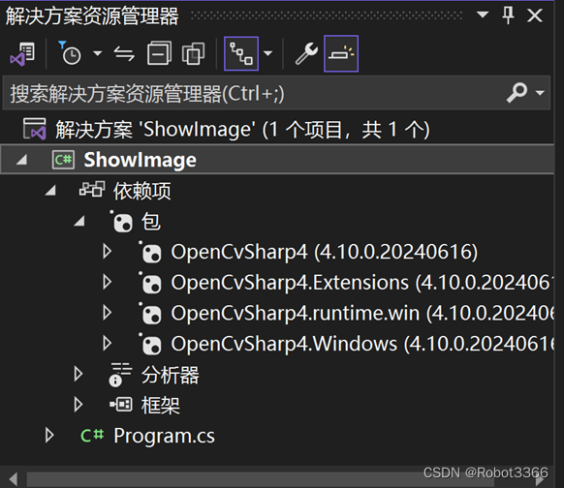Open the panel window position menu arrow
This screenshot has width=564, height=488.
tap(483, 15)
